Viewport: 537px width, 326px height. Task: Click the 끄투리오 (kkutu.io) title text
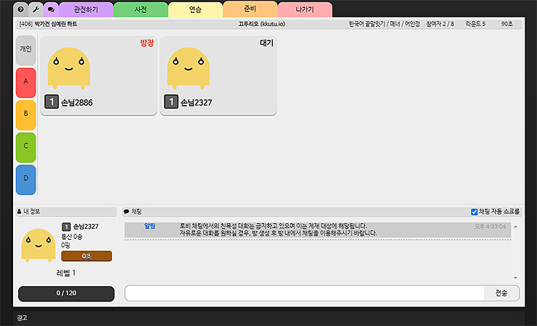pyautogui.click(x=262, y=24)
